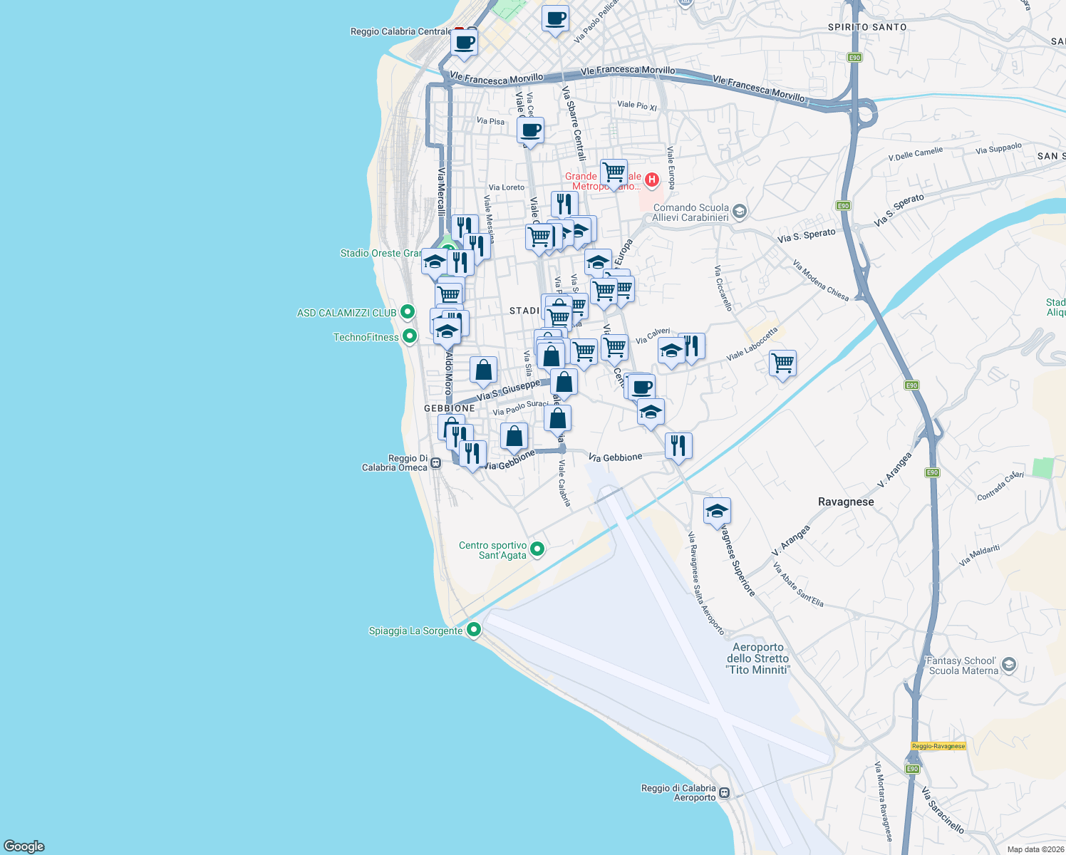The image size is (1066, 855).
Task: Click the ASD CALAMIZZI CLUB green marker
Action: click(x=407, y=311)
